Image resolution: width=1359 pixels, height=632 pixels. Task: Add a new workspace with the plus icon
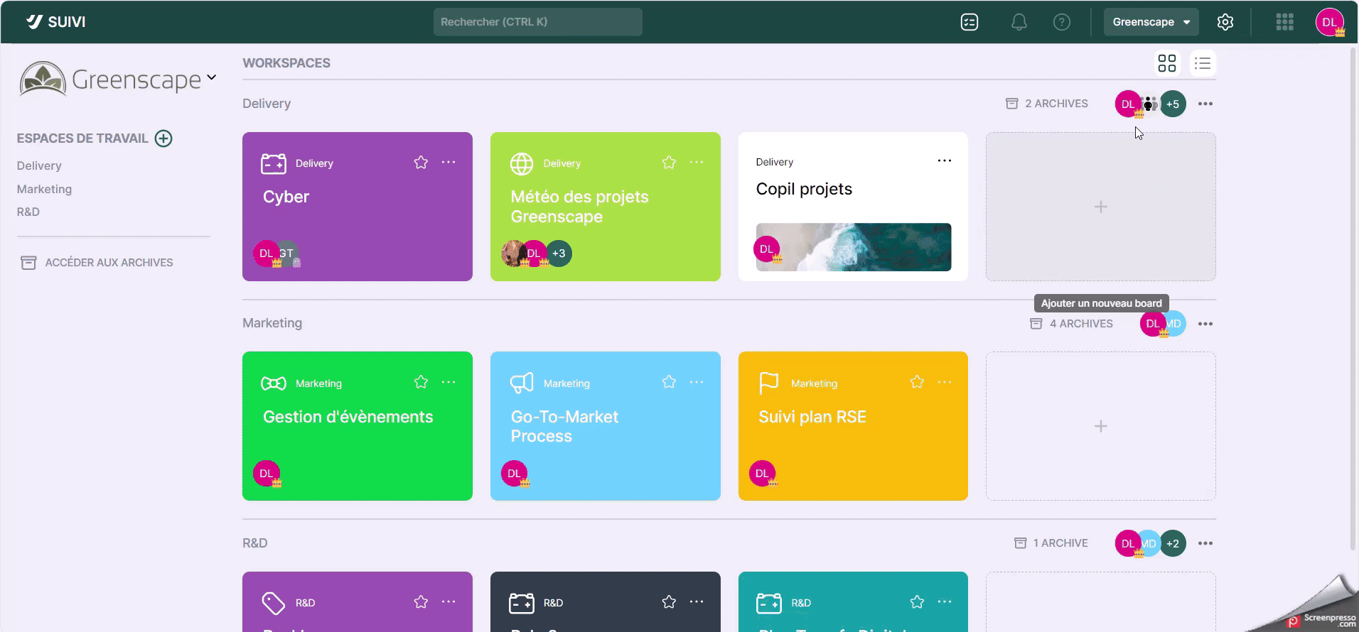[163, 138]
